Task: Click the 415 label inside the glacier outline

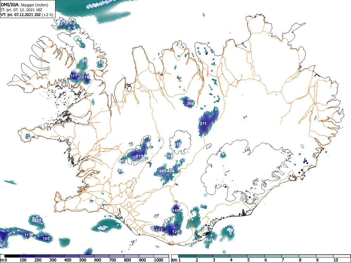Action: coord(178,144)
